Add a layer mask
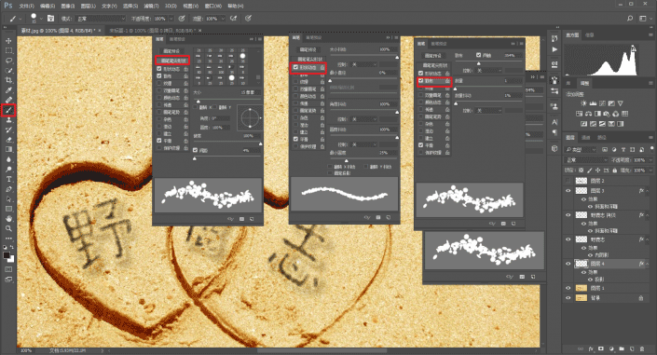Image resolution: width=657 pixels, height=355 pixels. [601, 348]
